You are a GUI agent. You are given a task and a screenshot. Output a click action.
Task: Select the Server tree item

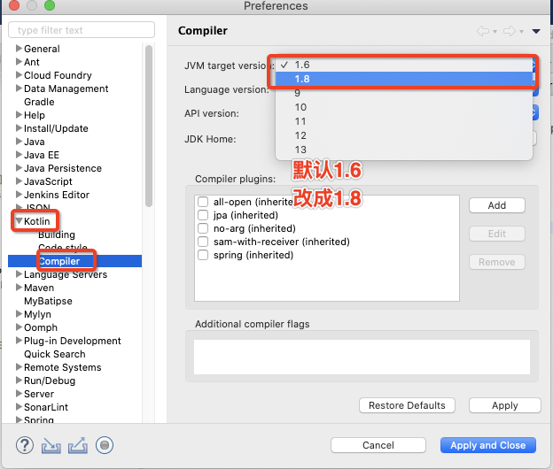coord(39,394)
